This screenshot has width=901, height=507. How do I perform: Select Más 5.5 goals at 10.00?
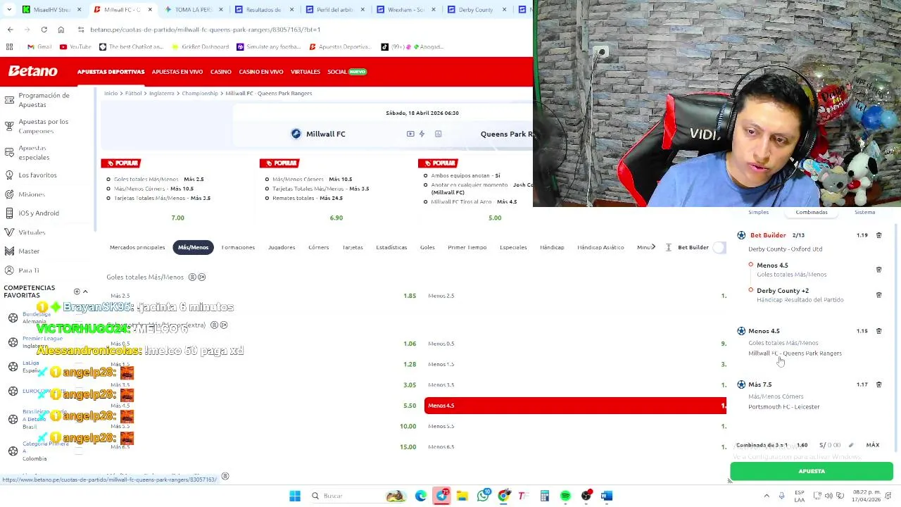(x=262, y=426)
